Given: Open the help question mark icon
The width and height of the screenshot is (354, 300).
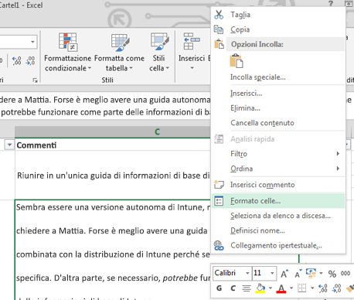Looking at the screenshot, I should point(331,3).
